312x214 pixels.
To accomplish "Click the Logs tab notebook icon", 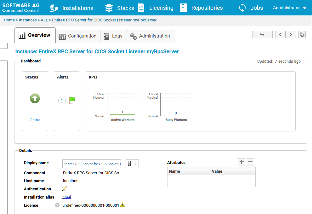I will click(x=106, y=37).
